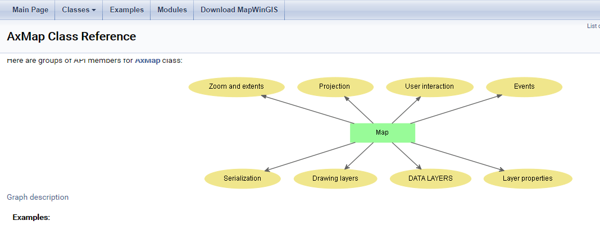Open Download MapWinGIS tab
The image size is (600, 225).
[x=239, y=10]
